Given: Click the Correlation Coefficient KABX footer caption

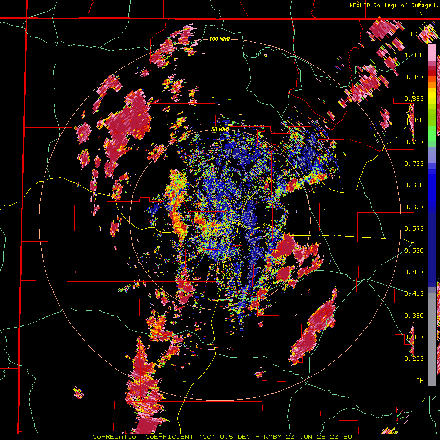Looking at the screenshot, I should [222, 437].
